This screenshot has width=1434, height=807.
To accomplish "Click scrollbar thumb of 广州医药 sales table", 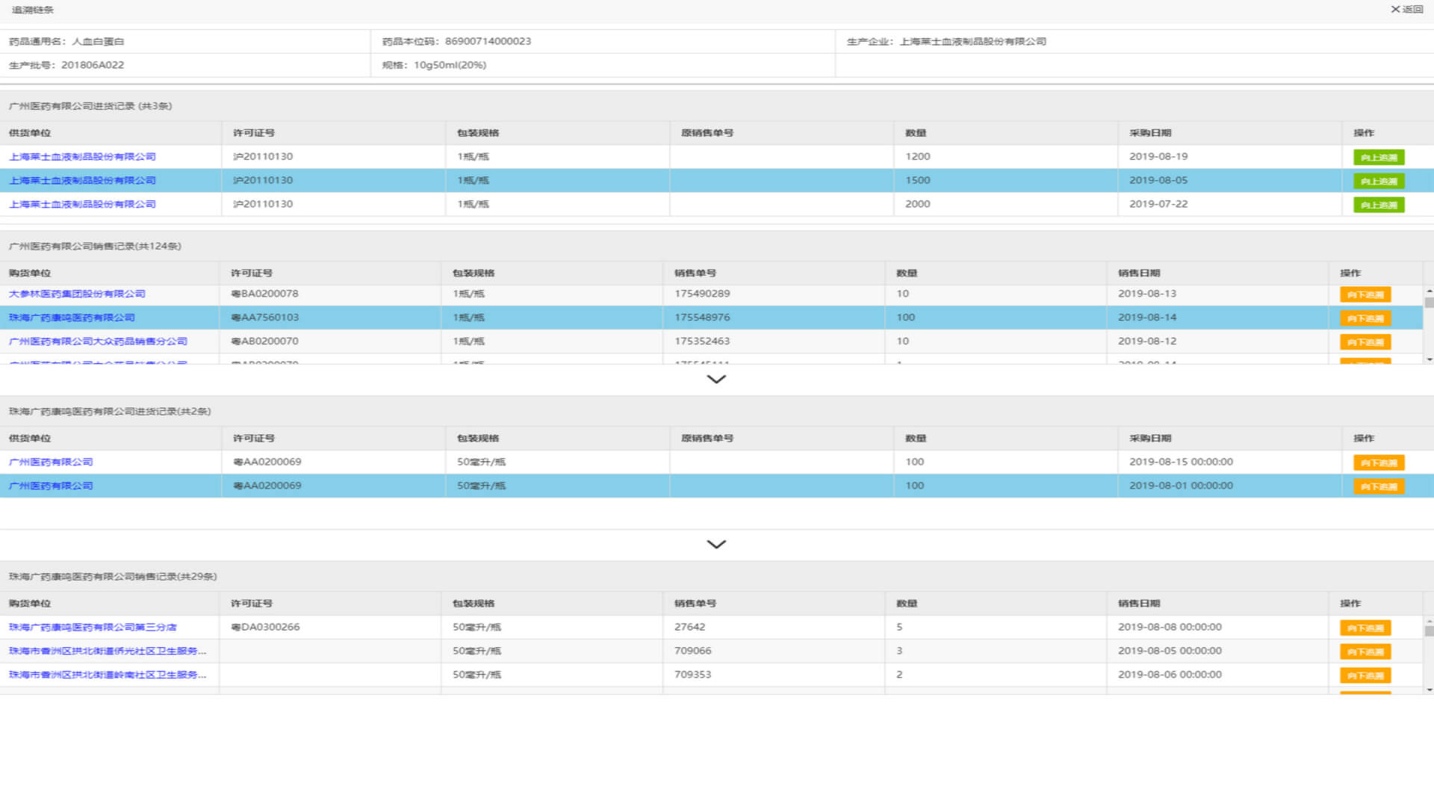I will coord(1429,303).
